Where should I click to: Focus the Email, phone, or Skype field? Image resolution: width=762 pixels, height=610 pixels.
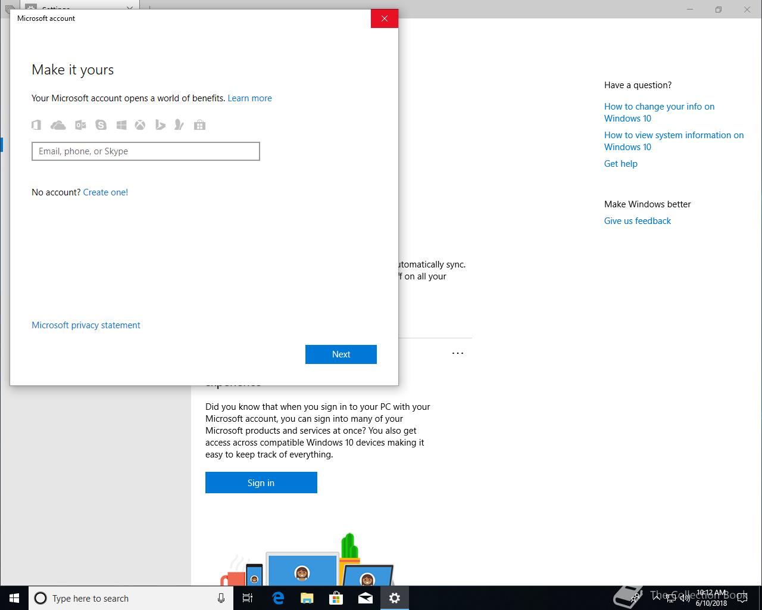146,151
